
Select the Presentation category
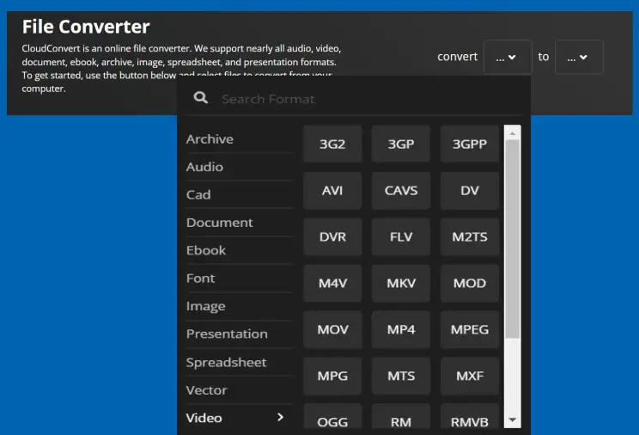pos(240,334)
